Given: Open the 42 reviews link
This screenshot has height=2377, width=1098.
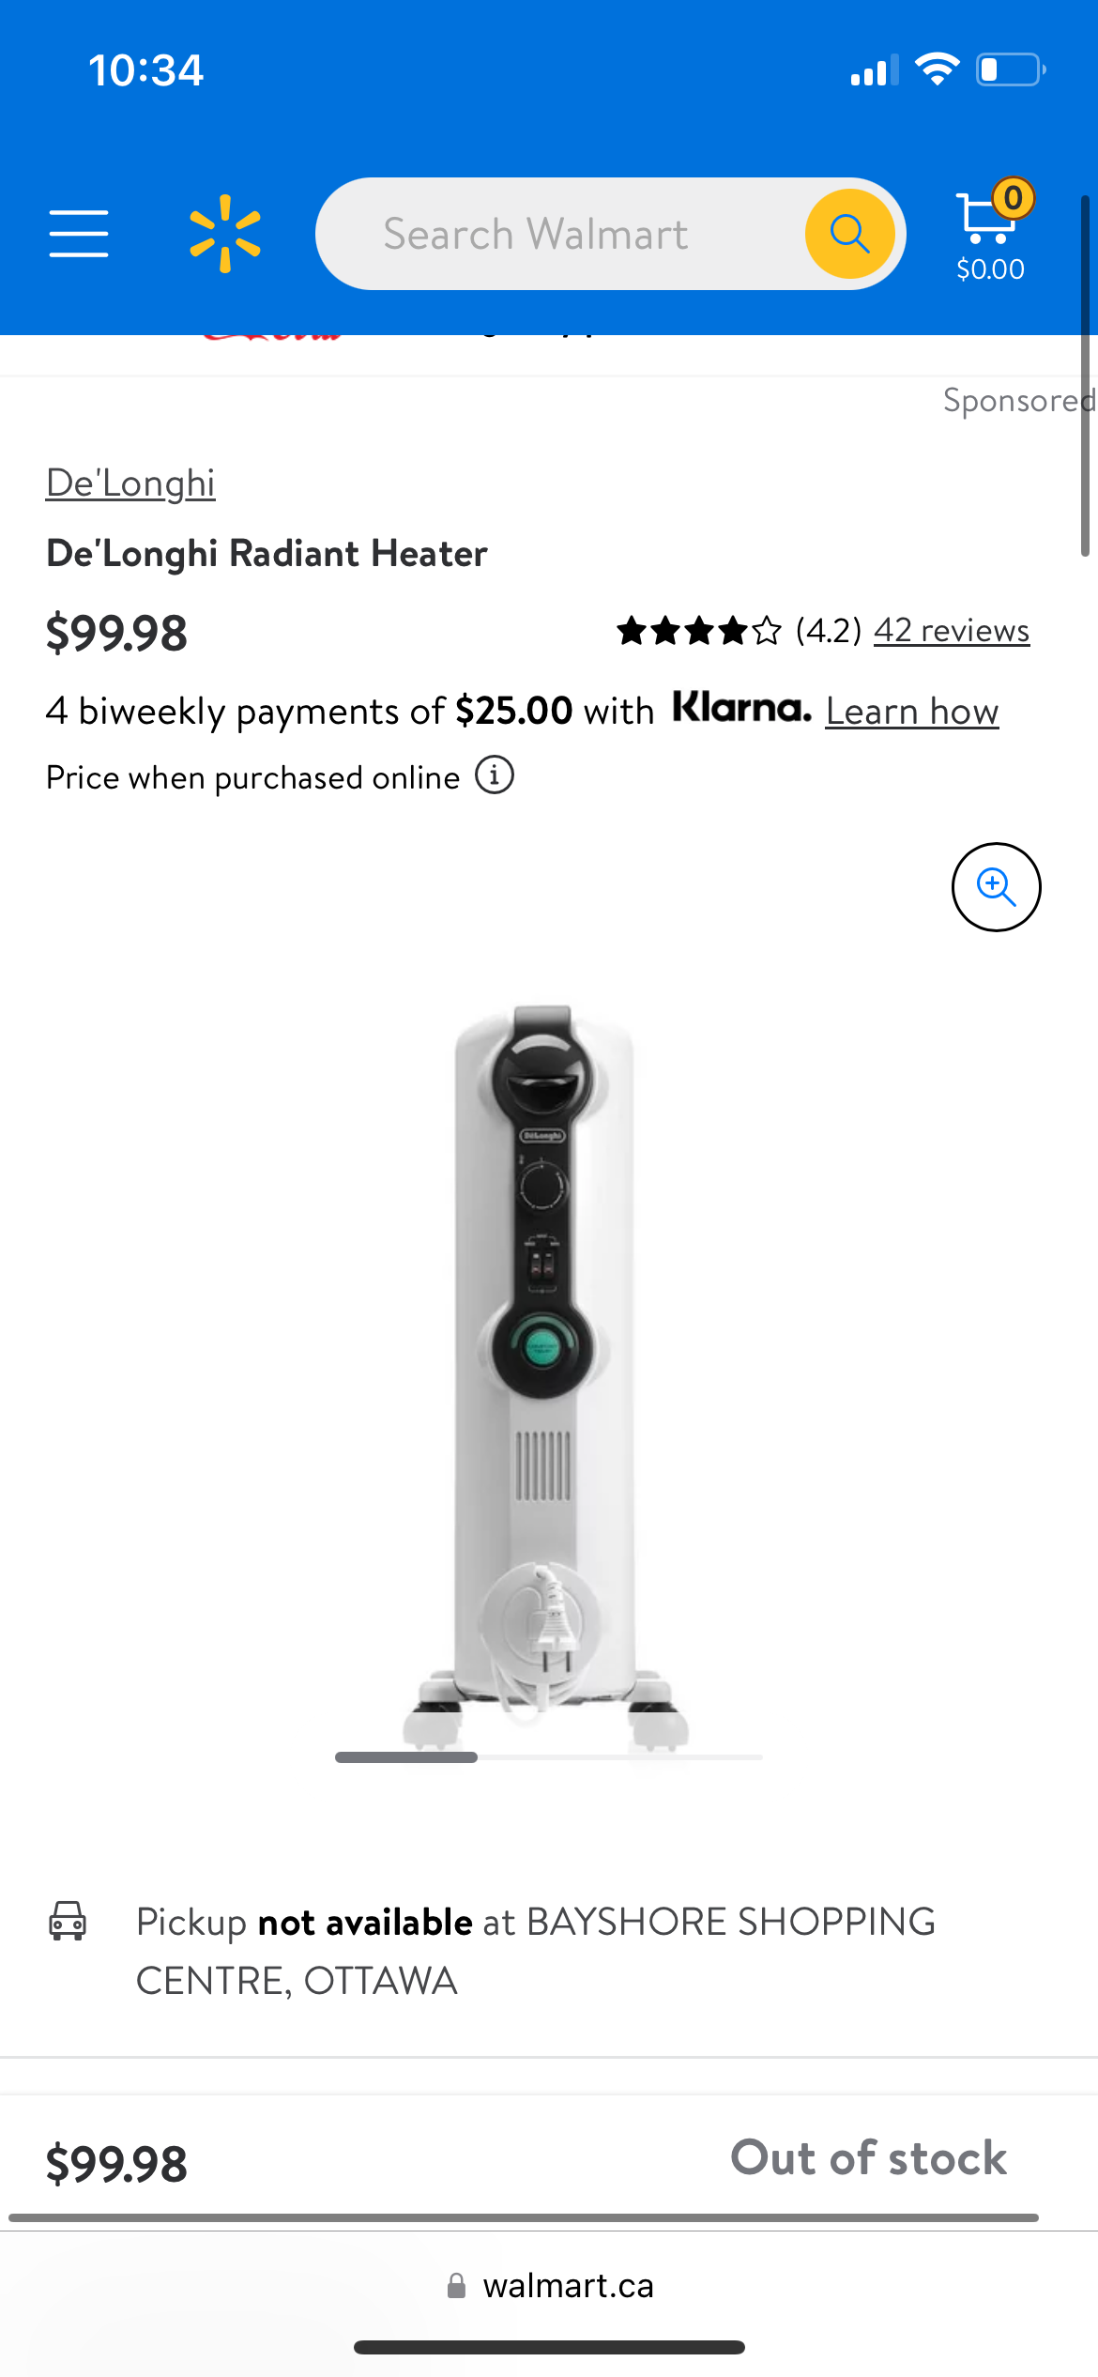Looking at the screenshot, I should click(x=952, y=630).
